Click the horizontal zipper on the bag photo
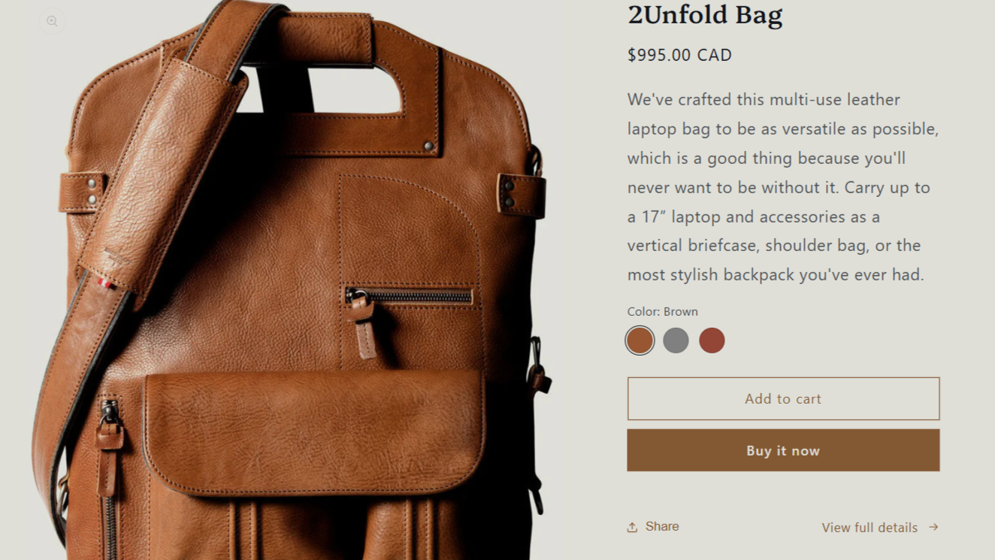Image resolution: width=995 pixels, height=560 pixels. [410, 295]
